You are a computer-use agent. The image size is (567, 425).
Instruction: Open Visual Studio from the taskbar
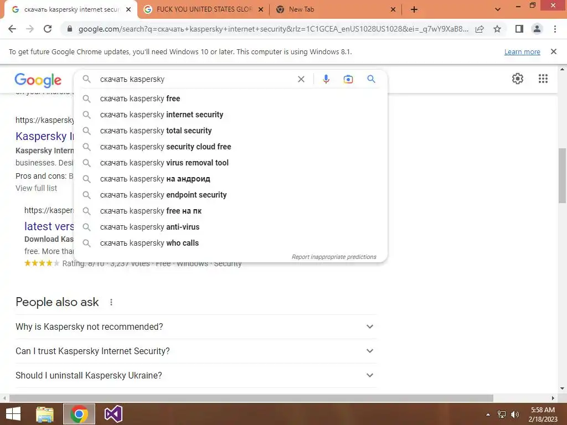pos(113,414)
